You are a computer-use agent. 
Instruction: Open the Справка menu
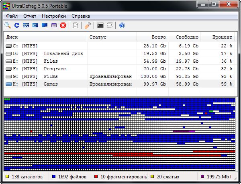point(81,16)
